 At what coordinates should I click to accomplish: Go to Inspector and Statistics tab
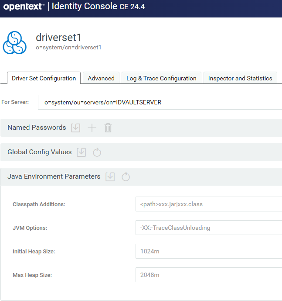[x=240, y=78]
